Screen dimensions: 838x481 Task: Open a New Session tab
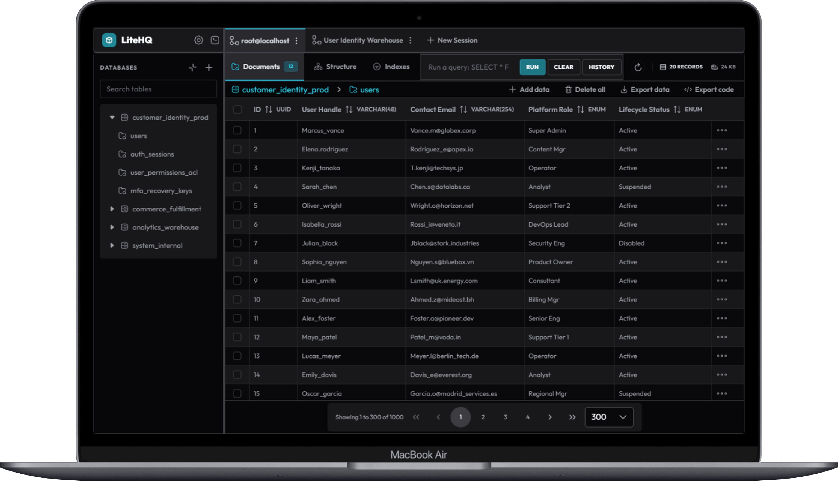coord(452,40)
